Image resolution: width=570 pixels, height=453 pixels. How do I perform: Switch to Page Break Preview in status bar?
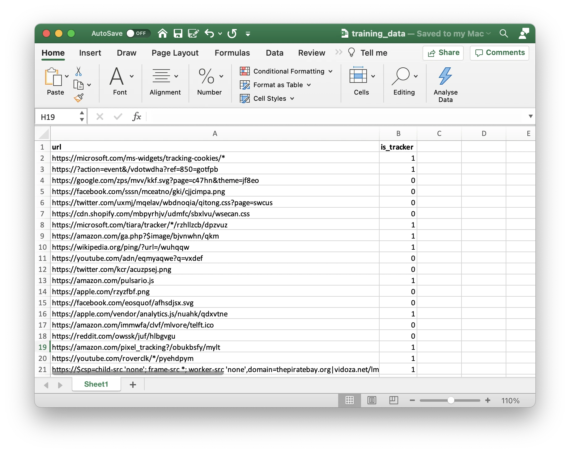tap(394, 400)
